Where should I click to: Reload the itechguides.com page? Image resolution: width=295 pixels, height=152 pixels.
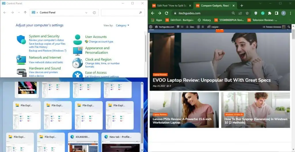(166, 13)
